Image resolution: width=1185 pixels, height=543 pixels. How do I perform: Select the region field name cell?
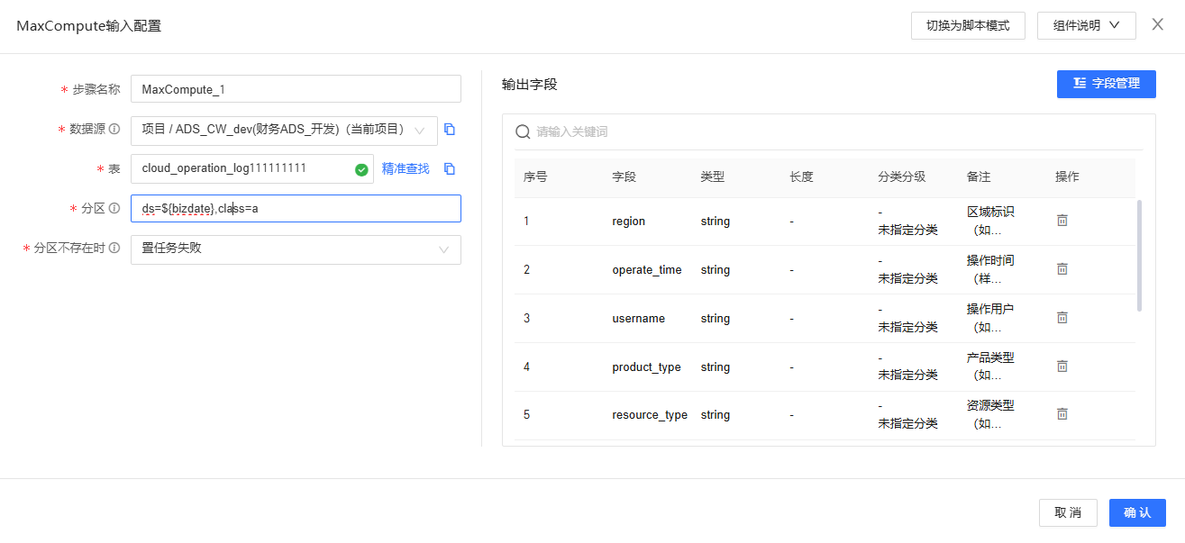(x=629, y=222)
